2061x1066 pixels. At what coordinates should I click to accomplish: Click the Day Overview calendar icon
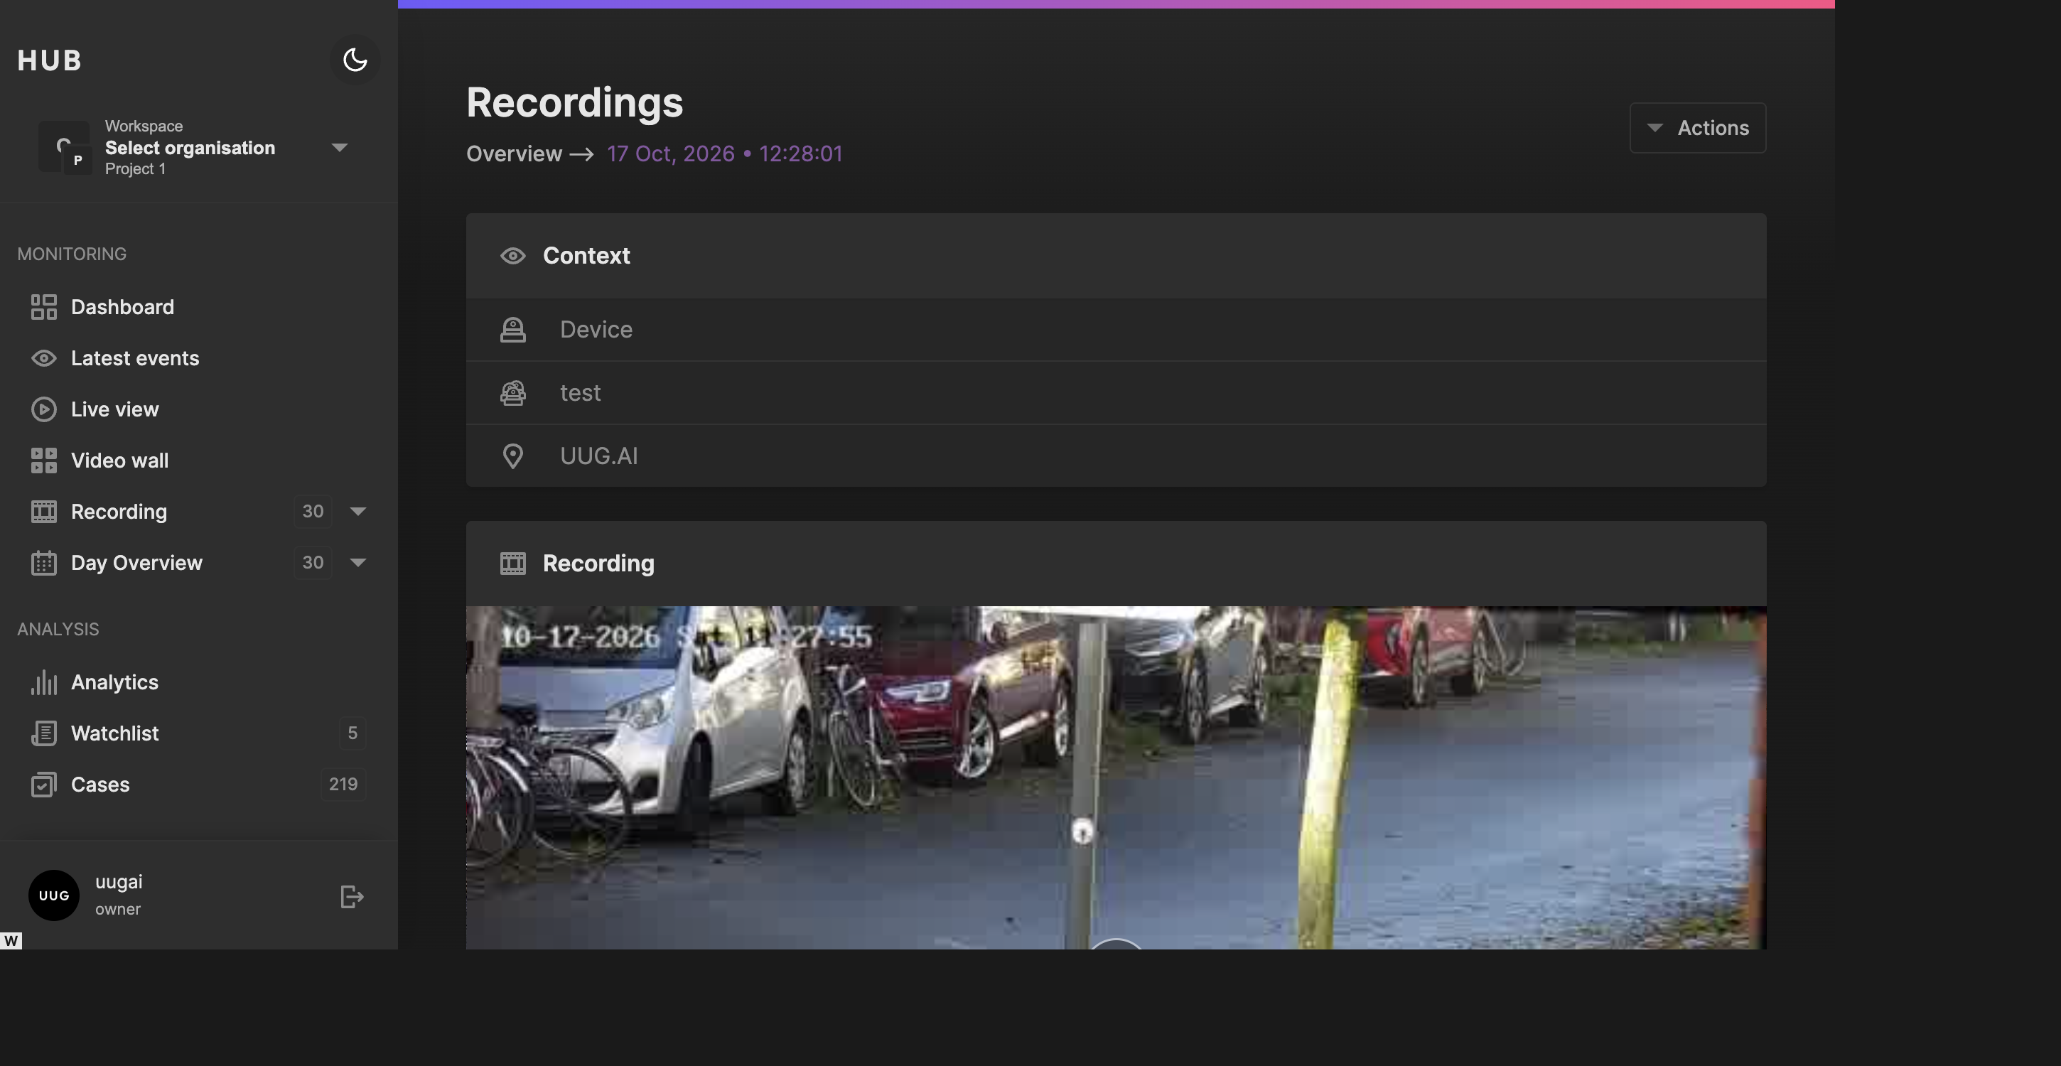44,564
